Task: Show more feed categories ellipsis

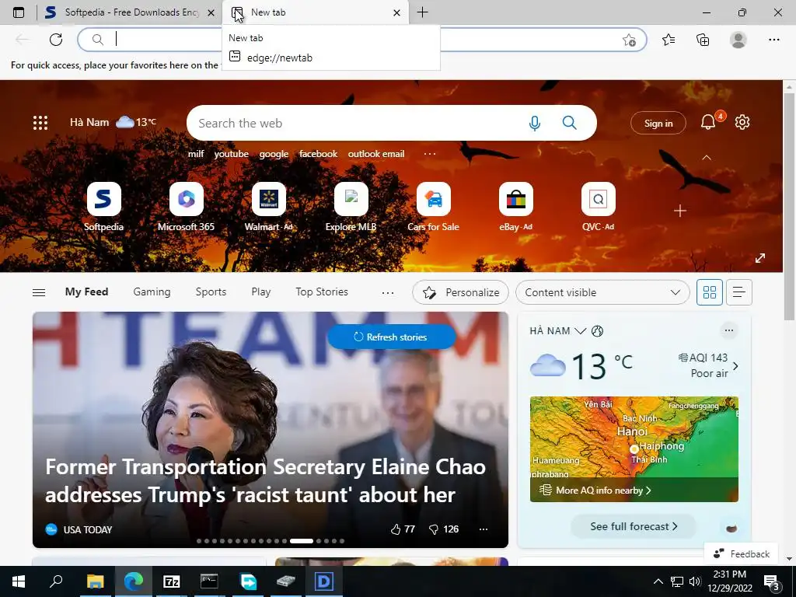Action: pos(388,292)
